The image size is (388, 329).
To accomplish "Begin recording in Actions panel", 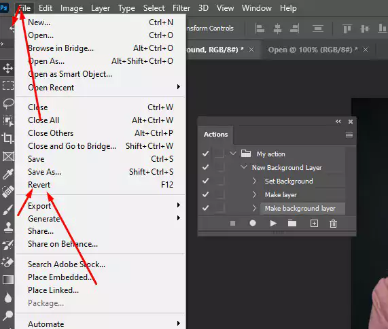I will point(253,223).
